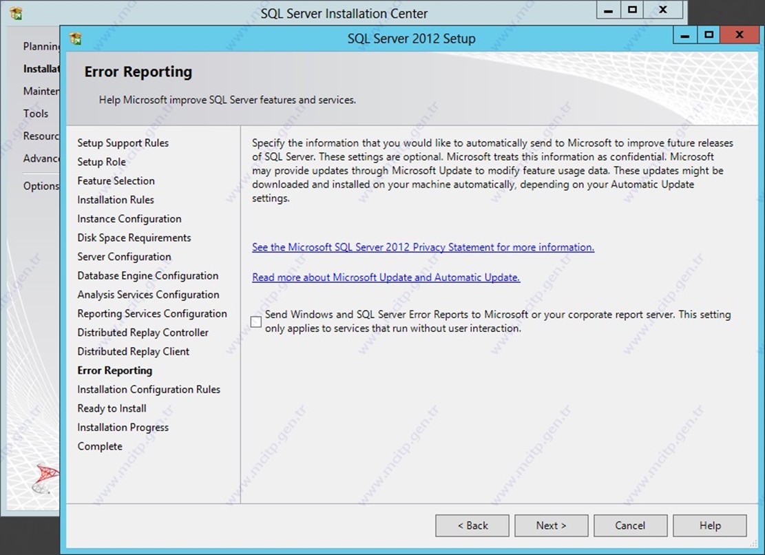
Task: Click the bold Error Reporting step in list
Action: click(115, 370)
